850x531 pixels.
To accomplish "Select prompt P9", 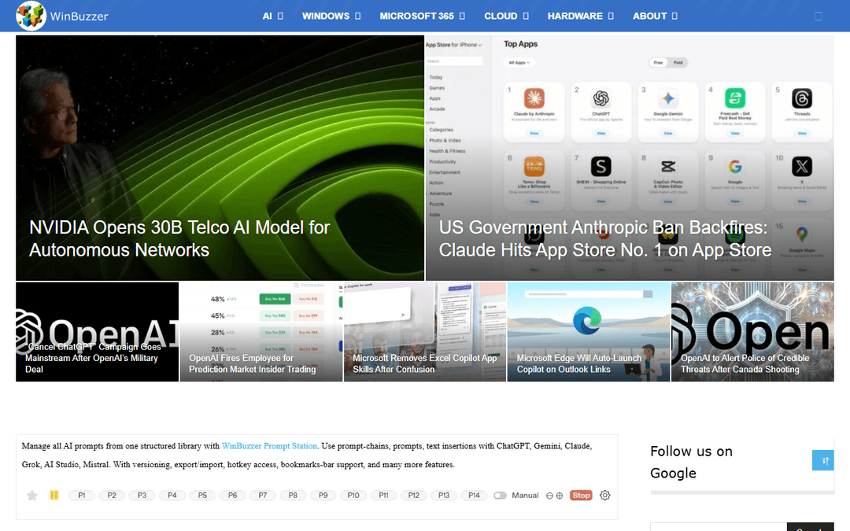I will (323, 496).
